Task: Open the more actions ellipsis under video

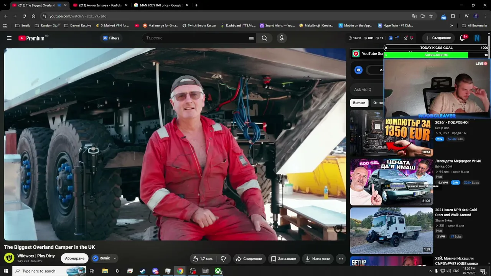Action: pos(341,259)
